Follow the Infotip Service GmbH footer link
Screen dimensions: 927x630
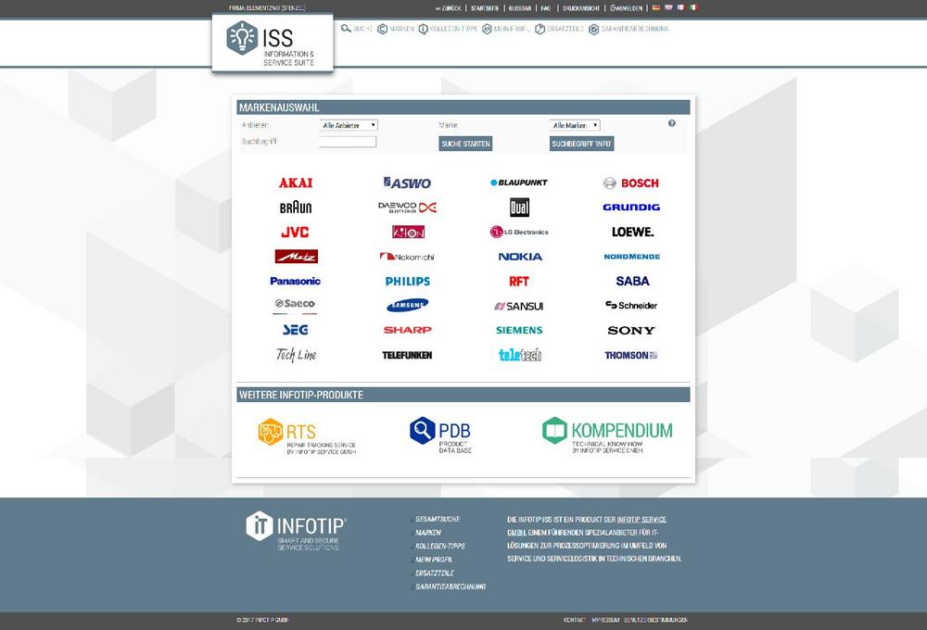pyautogui.click(x=641, y=520)
